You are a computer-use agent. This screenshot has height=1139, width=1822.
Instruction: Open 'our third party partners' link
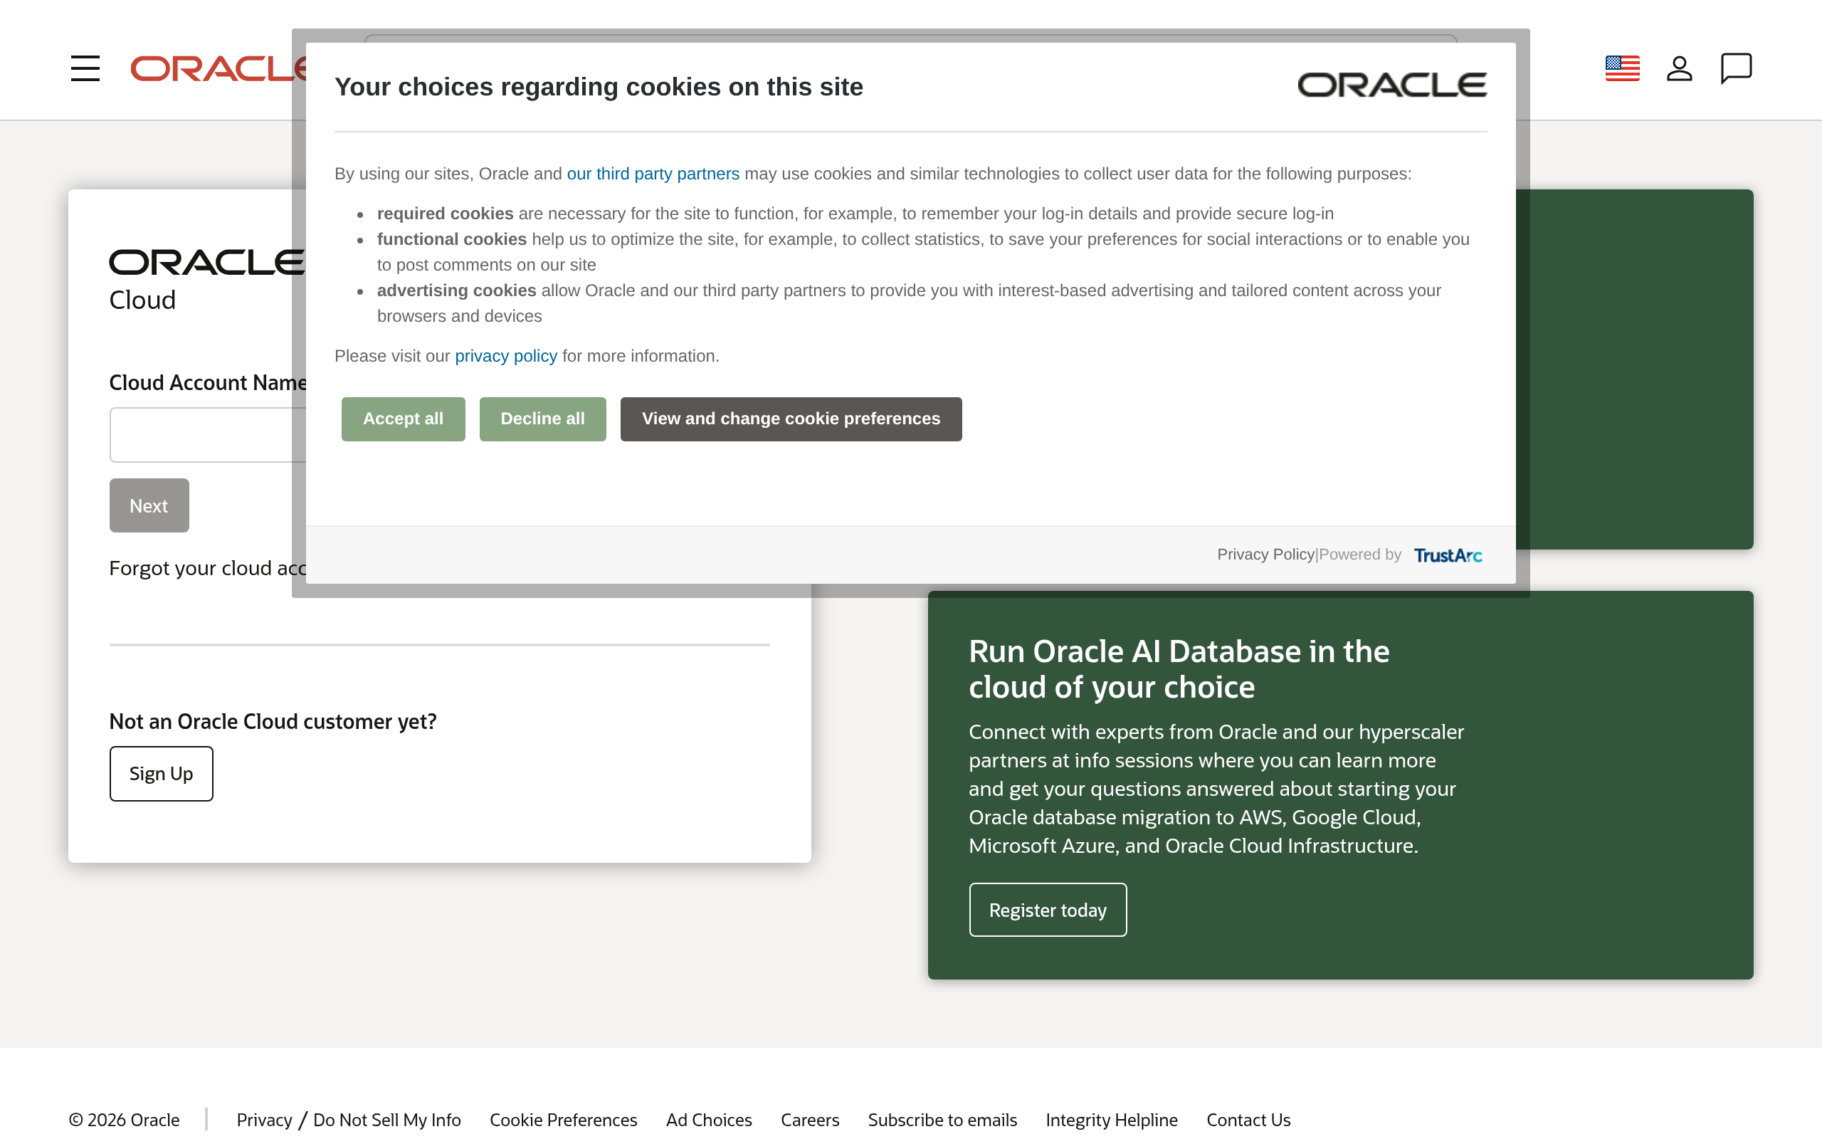click(653, 174)
